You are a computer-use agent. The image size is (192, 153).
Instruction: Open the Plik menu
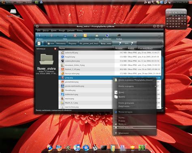pyautogui.click(x=39, y=31)
